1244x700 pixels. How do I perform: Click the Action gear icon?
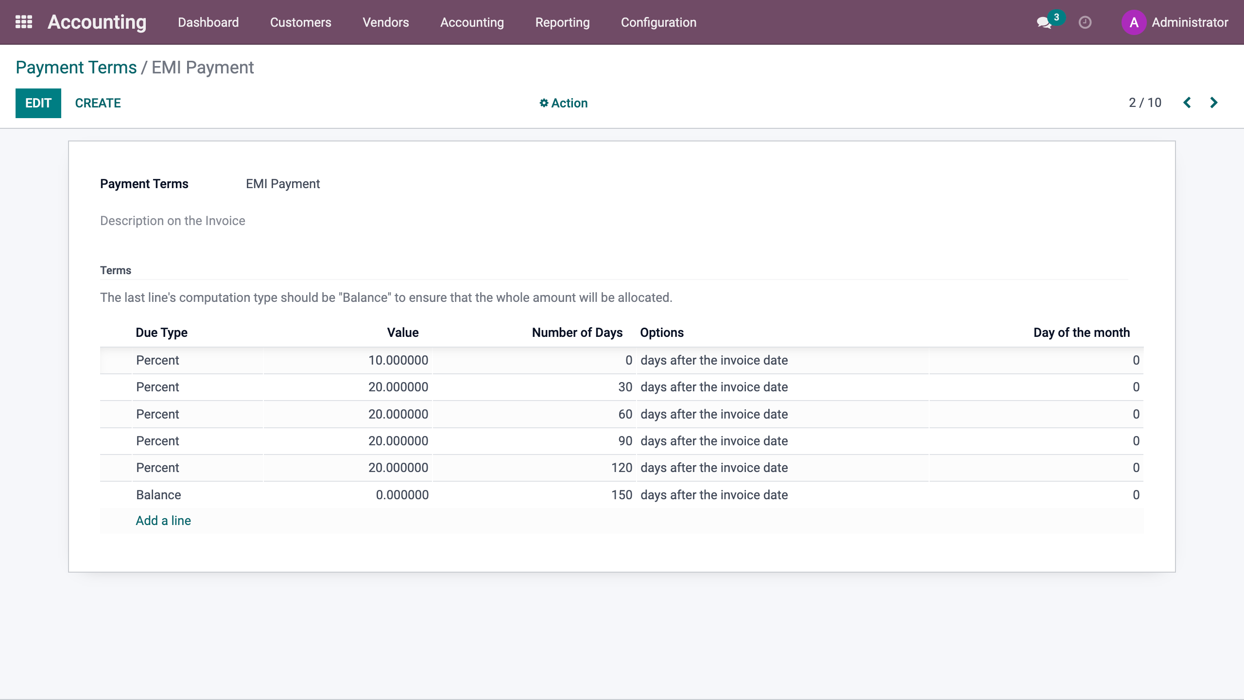pyautogui.click(x=544, y=103)
